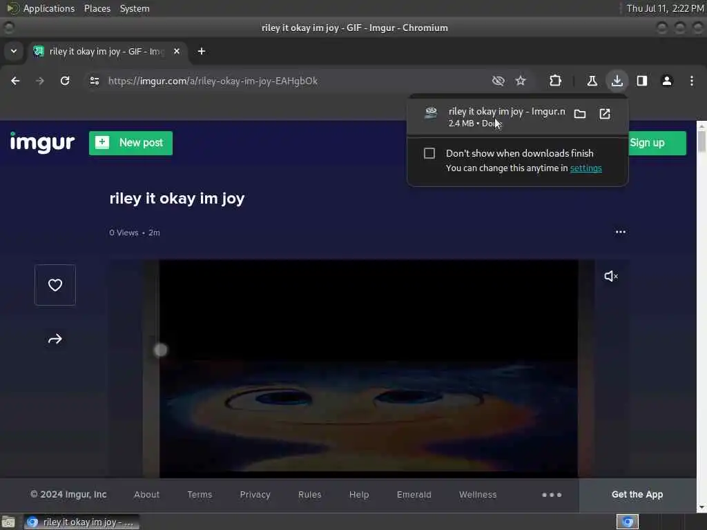
Task: Check Don't show when downloads finish
Action: click(x=429, y=153)
